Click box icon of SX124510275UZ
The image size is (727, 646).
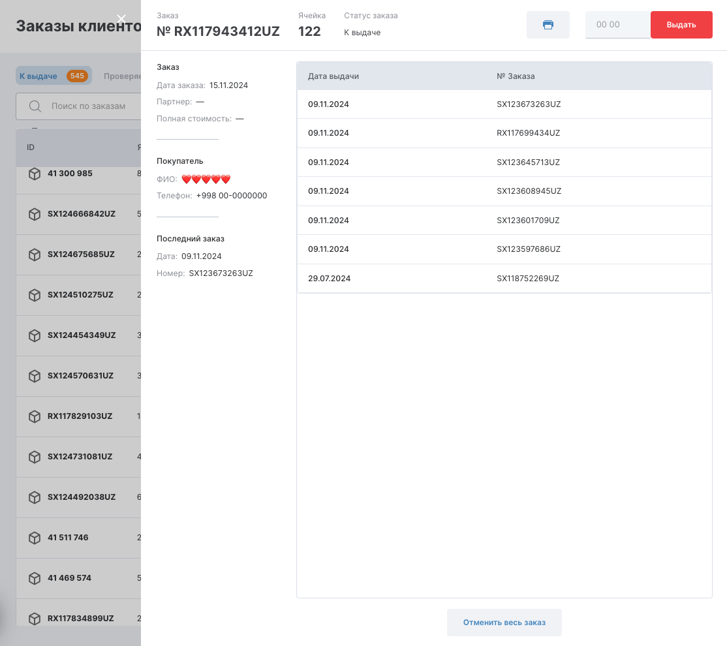tap(35, 295)
